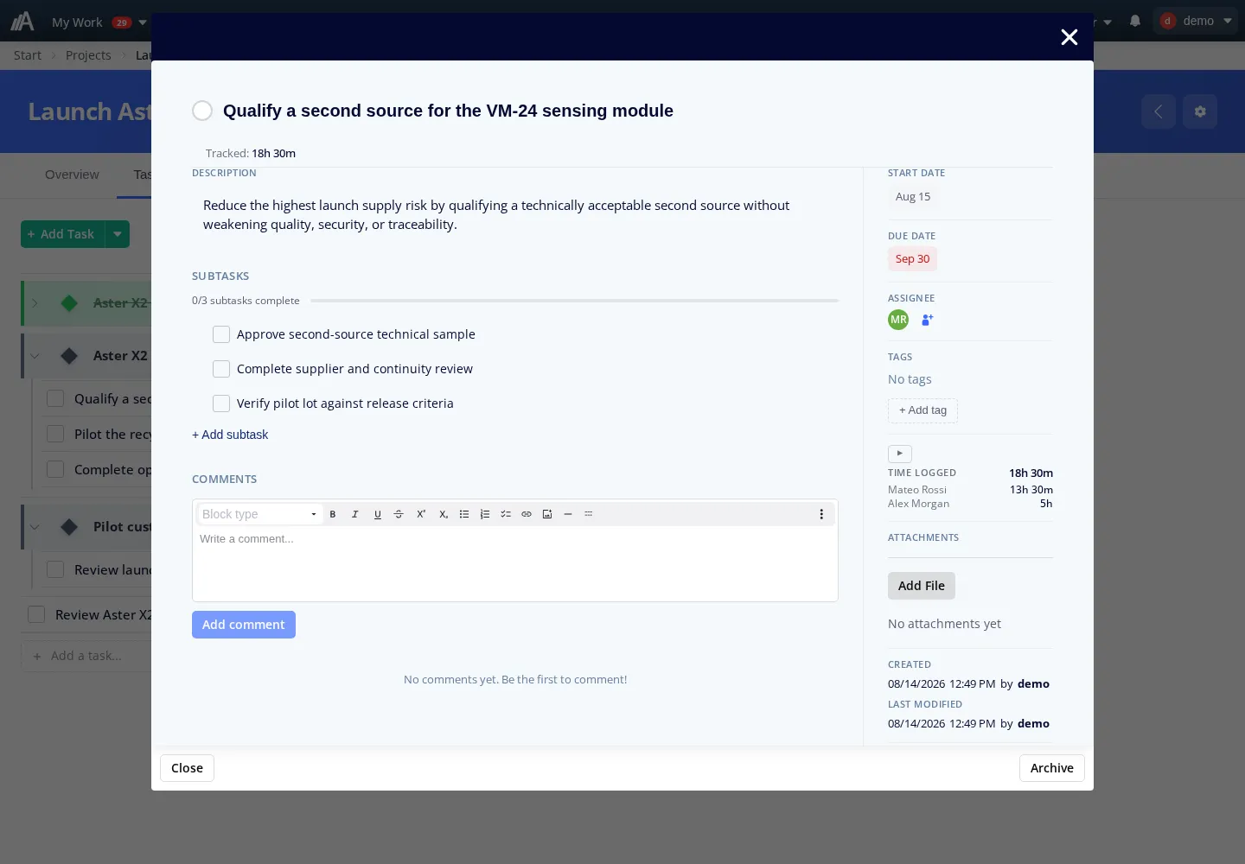This screenshot has height=864, width=1245.
Task: Add another assignee using person-plus icon
Action: [928, 320]
